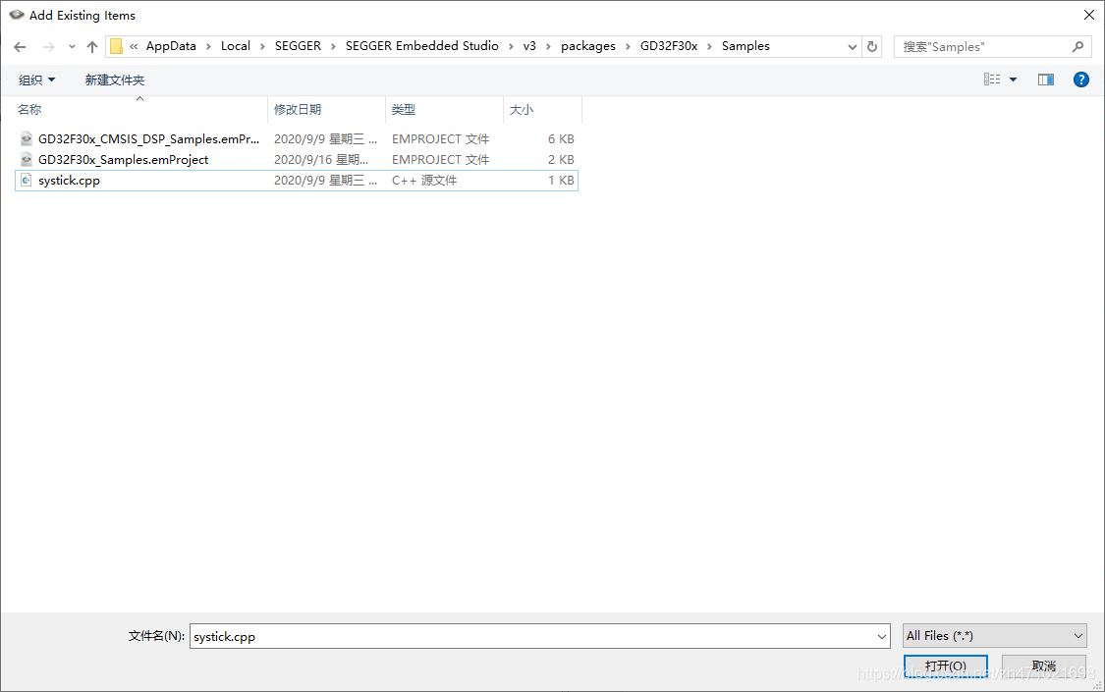Click the systick.cpp file icon

pos(27,181)
